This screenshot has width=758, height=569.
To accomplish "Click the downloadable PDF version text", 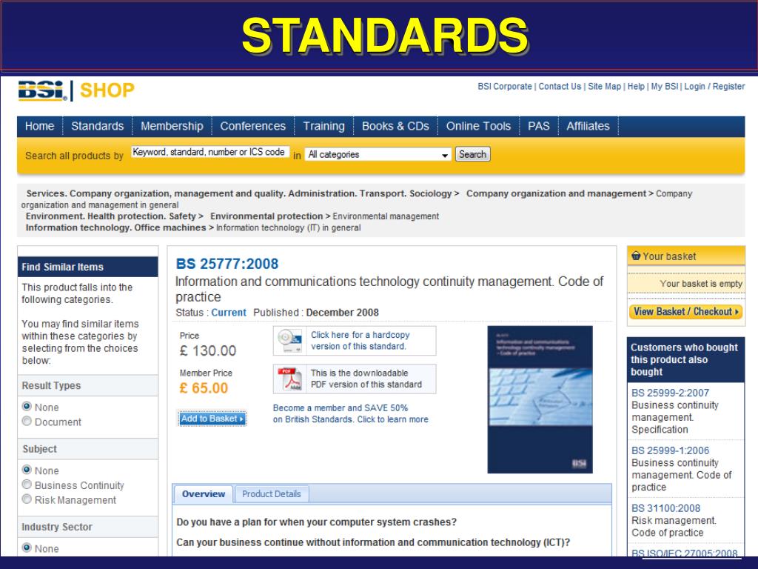I will [366, 379].
